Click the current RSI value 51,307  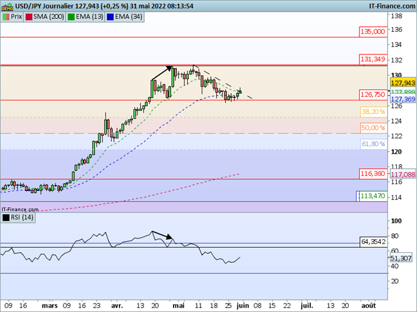tap(401, 258)
